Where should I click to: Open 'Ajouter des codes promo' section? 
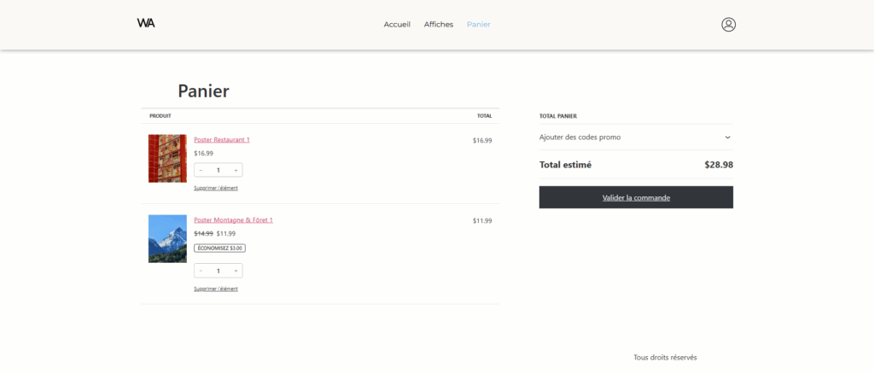(x=580, y=137)
